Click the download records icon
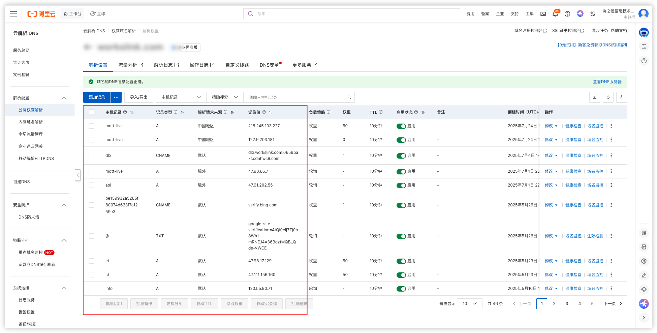The image size is (657, 333). (595, 97)
